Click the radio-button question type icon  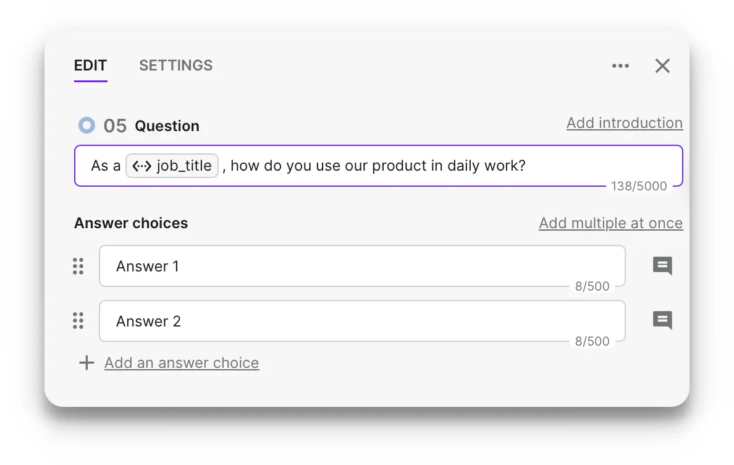86,126
